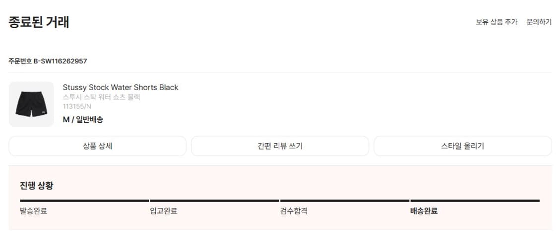Click the 검수합격 progress step

294,211
